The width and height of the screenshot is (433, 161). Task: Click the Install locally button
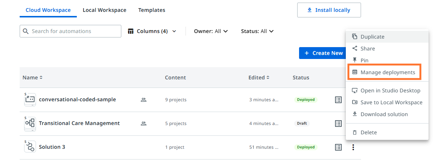coord(329,10)
